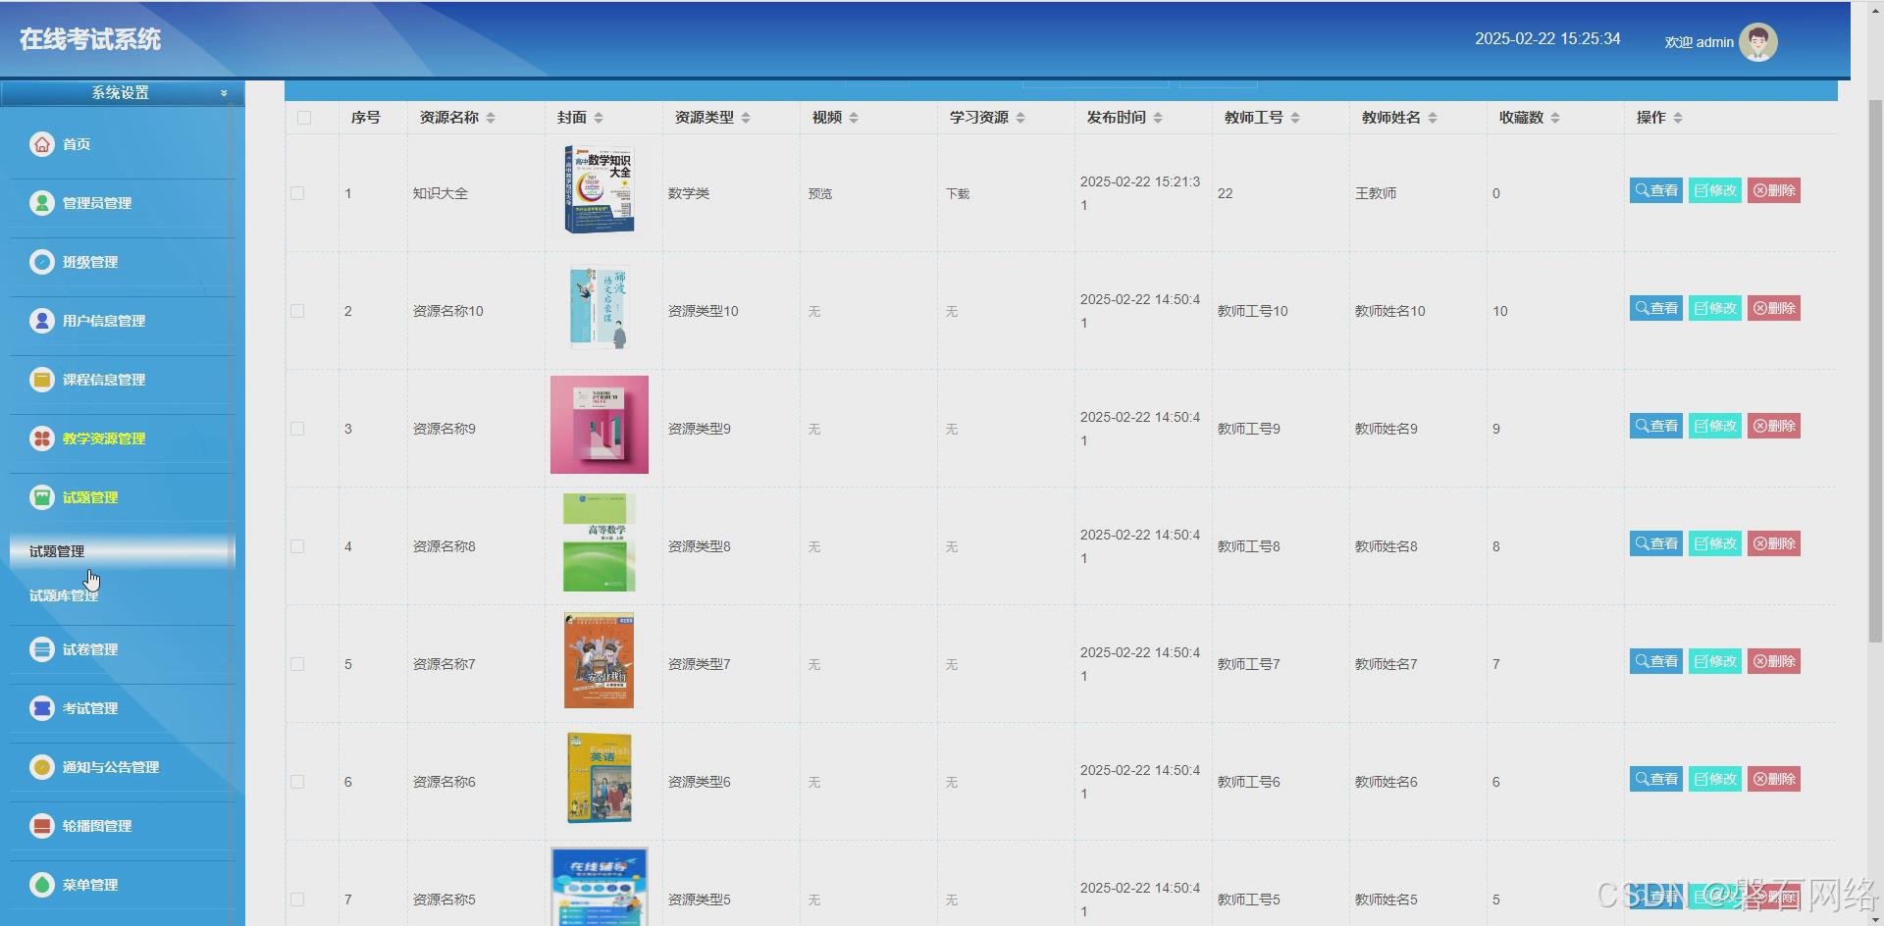The image size is (1884, 926).
Task: Click the home icon beside 首页
Action: pos(41,144)
